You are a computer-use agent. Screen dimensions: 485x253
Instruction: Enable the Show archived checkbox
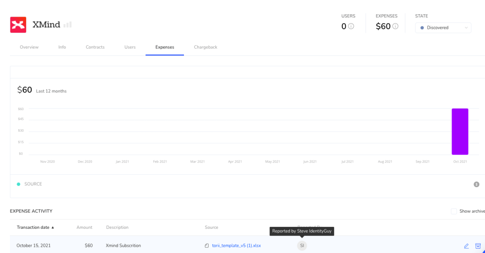[x=454, y=211]
